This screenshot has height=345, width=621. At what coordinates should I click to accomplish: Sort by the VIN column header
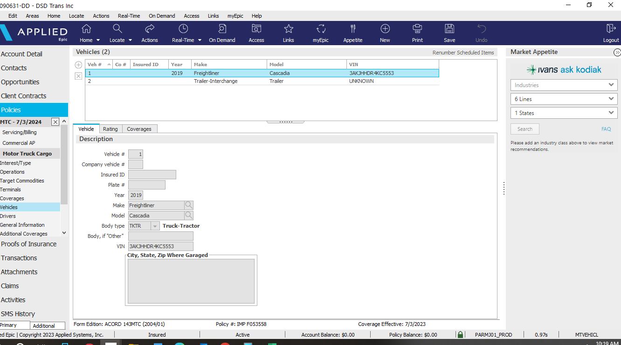393,64
